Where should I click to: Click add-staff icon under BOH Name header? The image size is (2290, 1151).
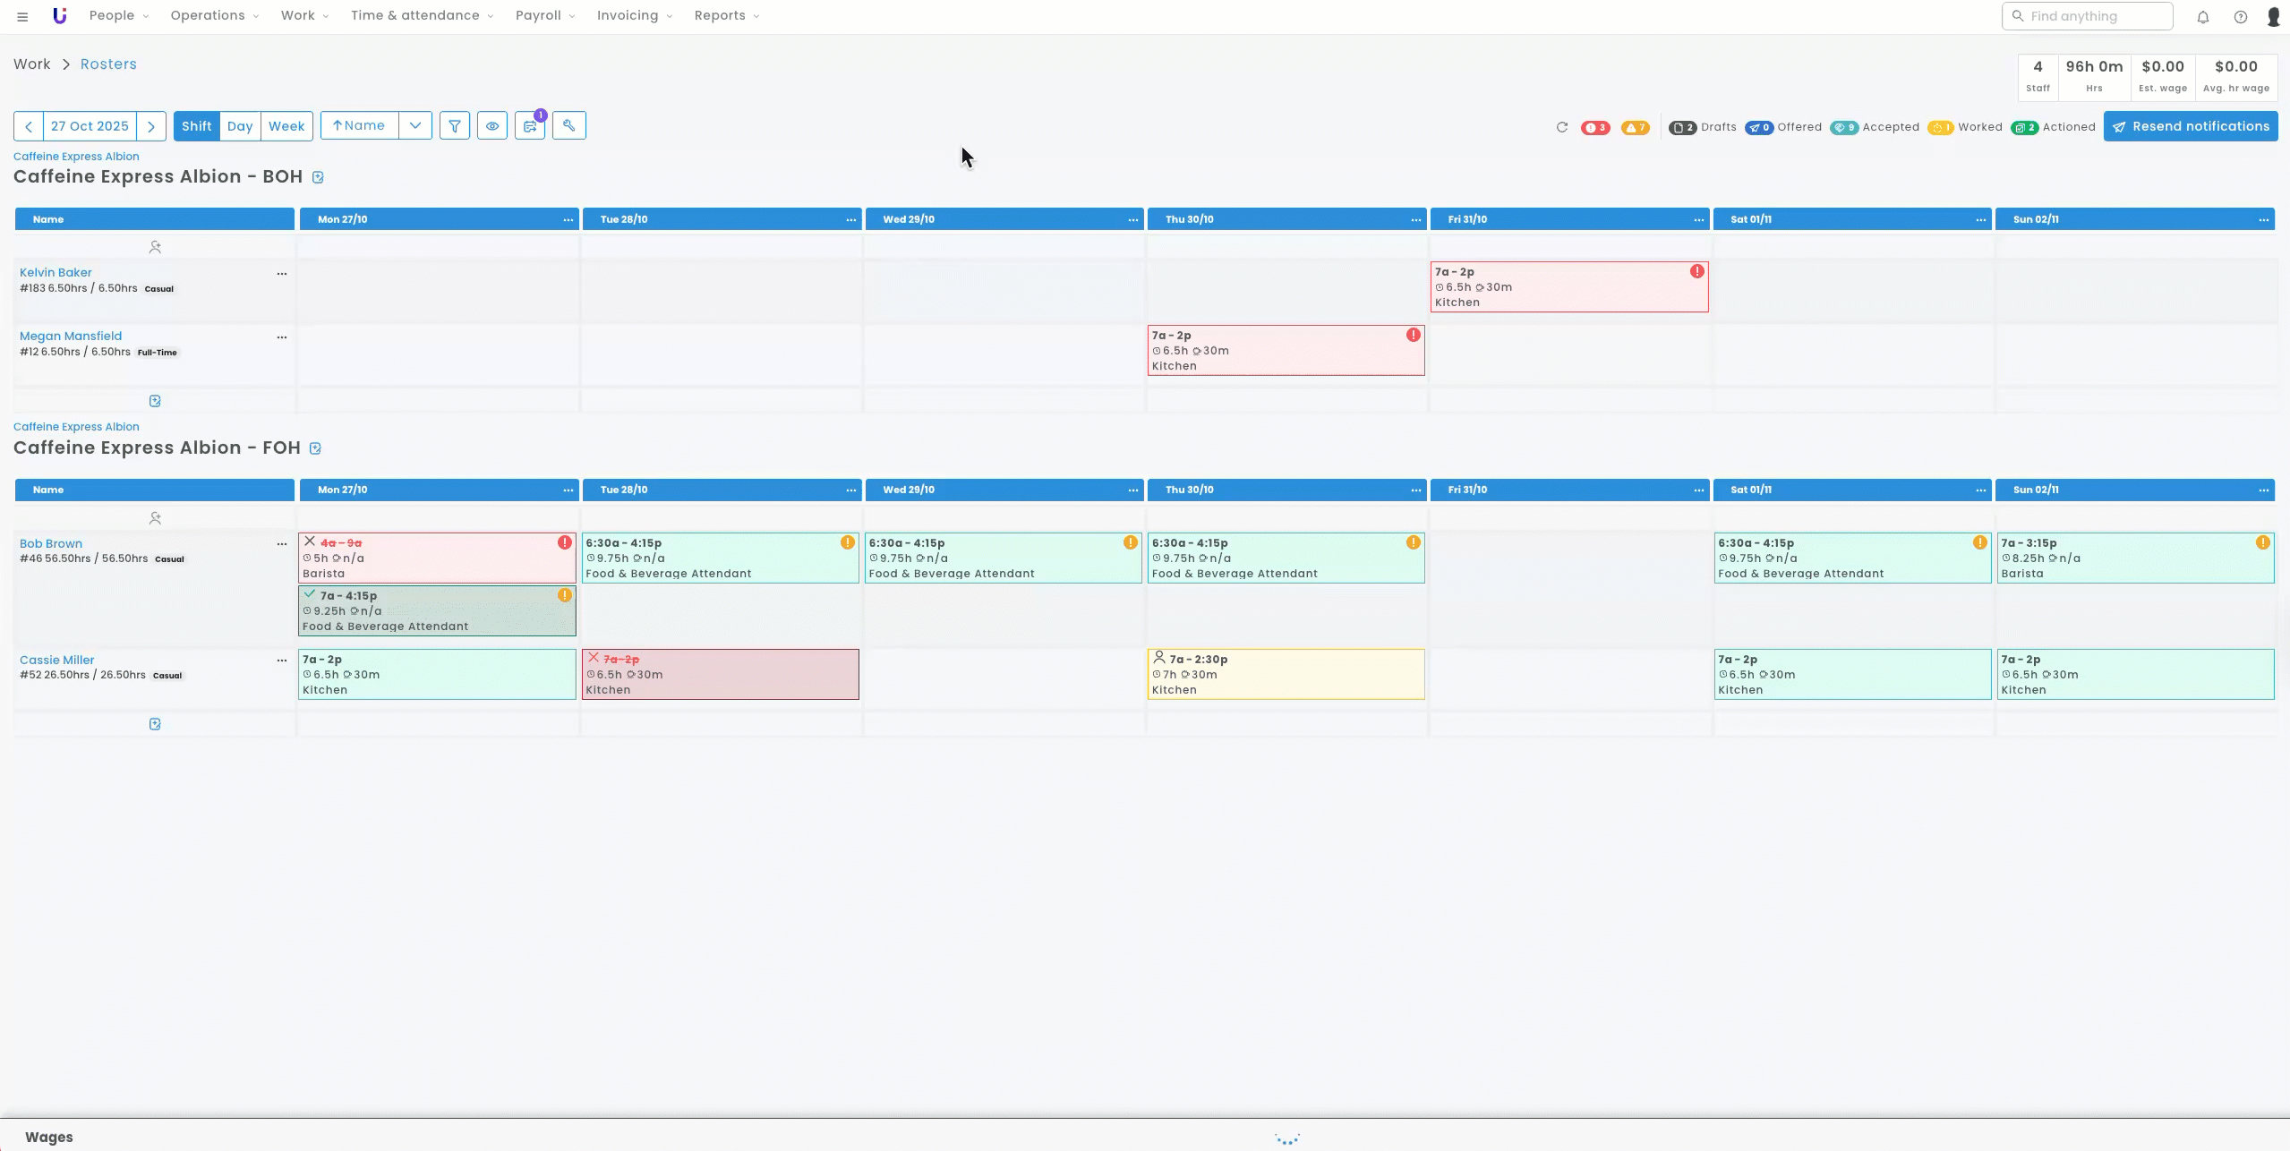point(155,247)
